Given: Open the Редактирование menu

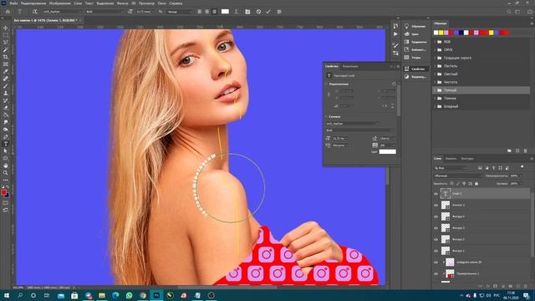Looking at the screenshot, I should (33, 3).
